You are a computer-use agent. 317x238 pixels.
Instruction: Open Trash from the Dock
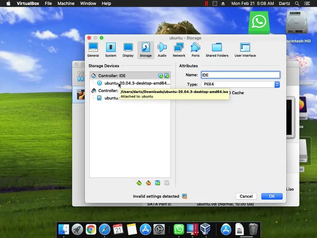tap(253, 229)
